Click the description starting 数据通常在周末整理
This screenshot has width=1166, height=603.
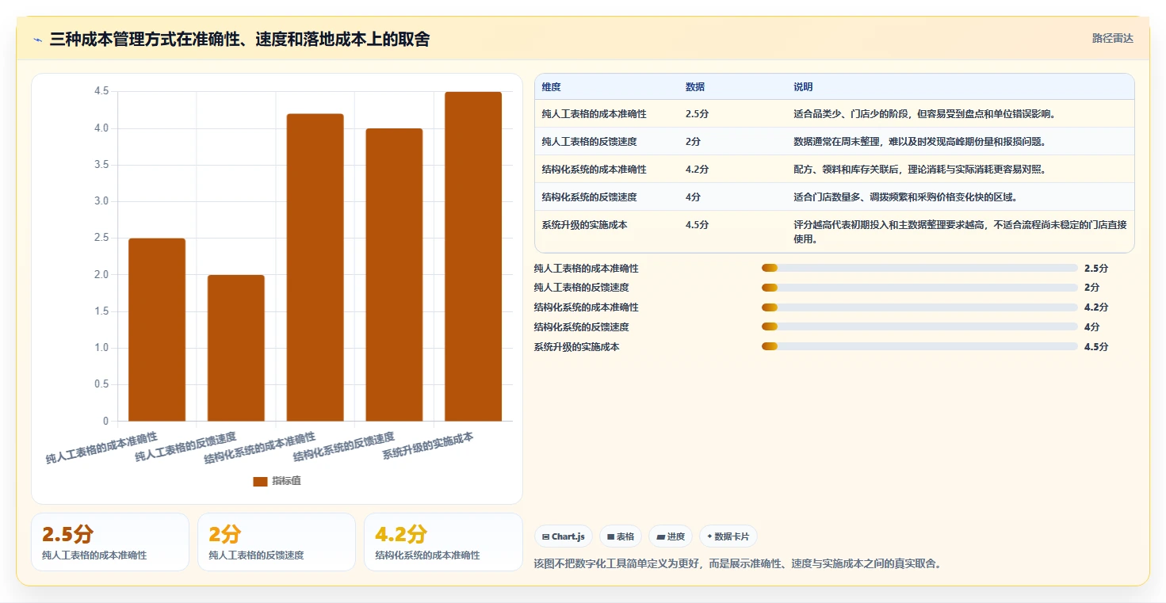click(x=919, y=142)
